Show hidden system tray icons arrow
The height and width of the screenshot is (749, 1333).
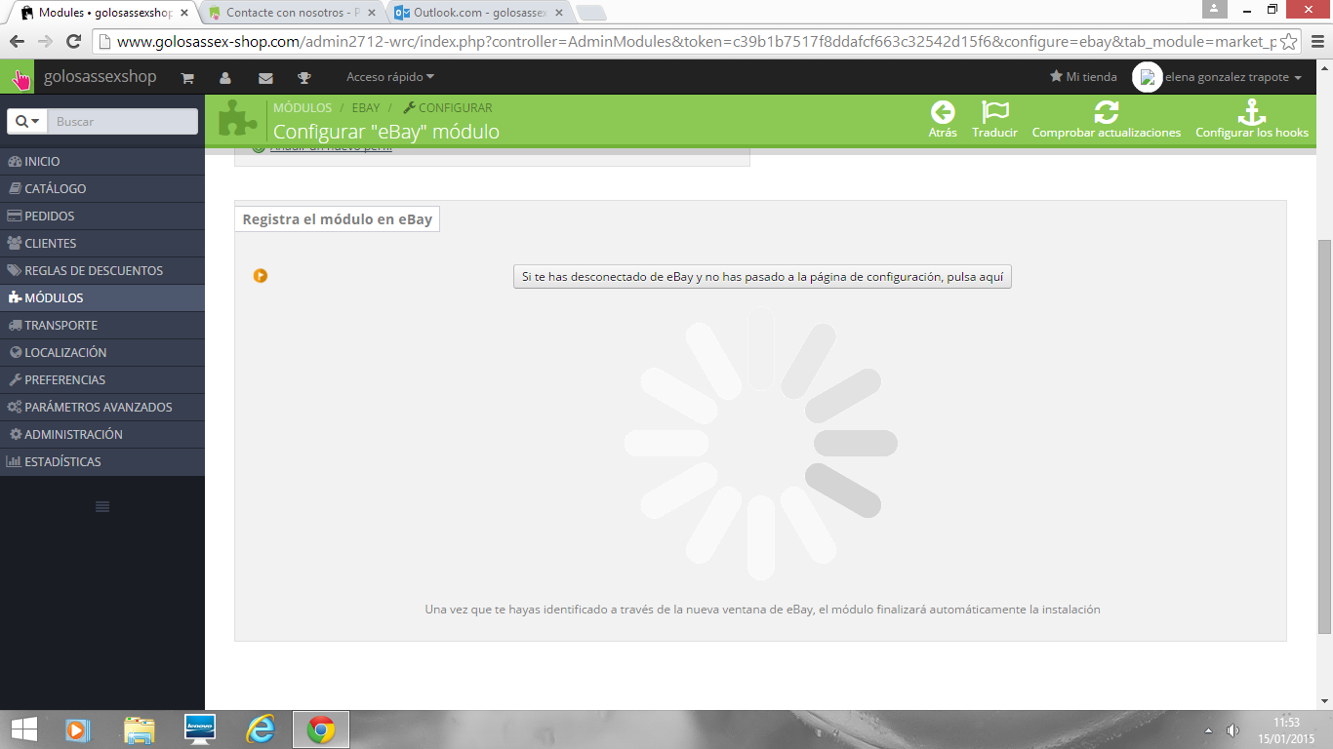(1208, 730)
